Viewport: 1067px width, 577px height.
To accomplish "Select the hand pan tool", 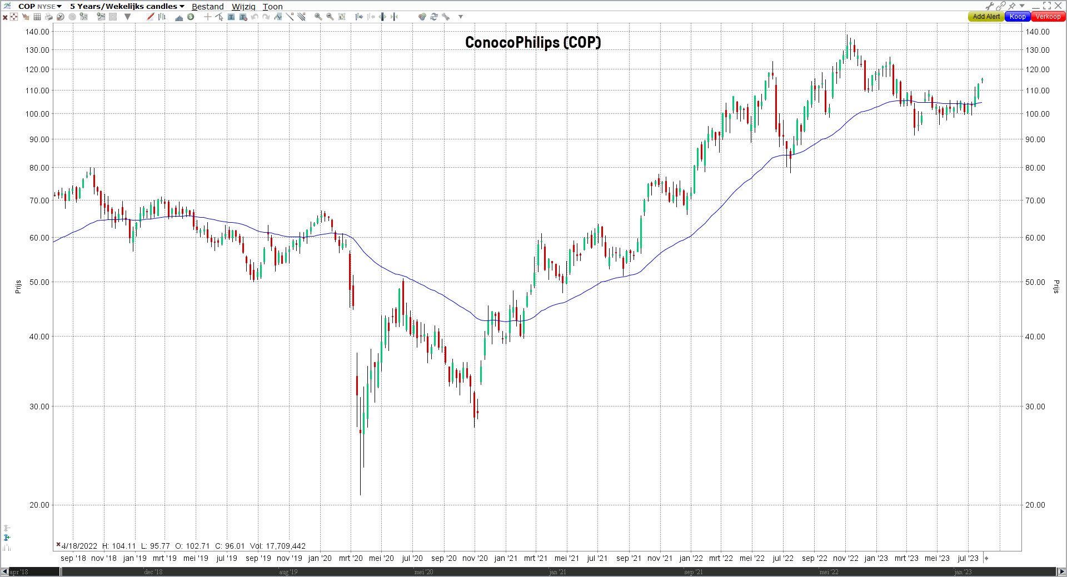I will pos(26,17).
